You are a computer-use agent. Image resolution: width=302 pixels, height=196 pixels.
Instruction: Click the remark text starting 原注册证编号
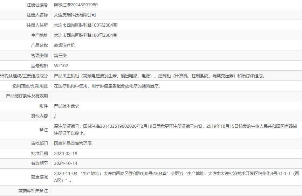(176, 129)
